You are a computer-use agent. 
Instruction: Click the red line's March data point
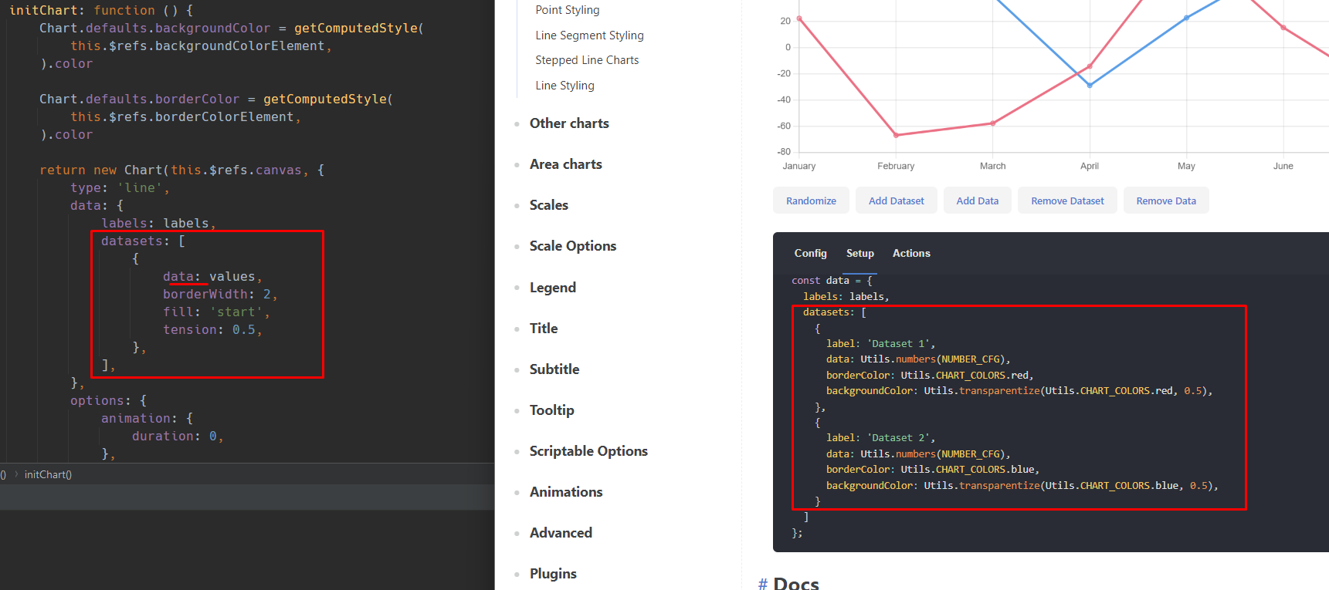(993, 123)
